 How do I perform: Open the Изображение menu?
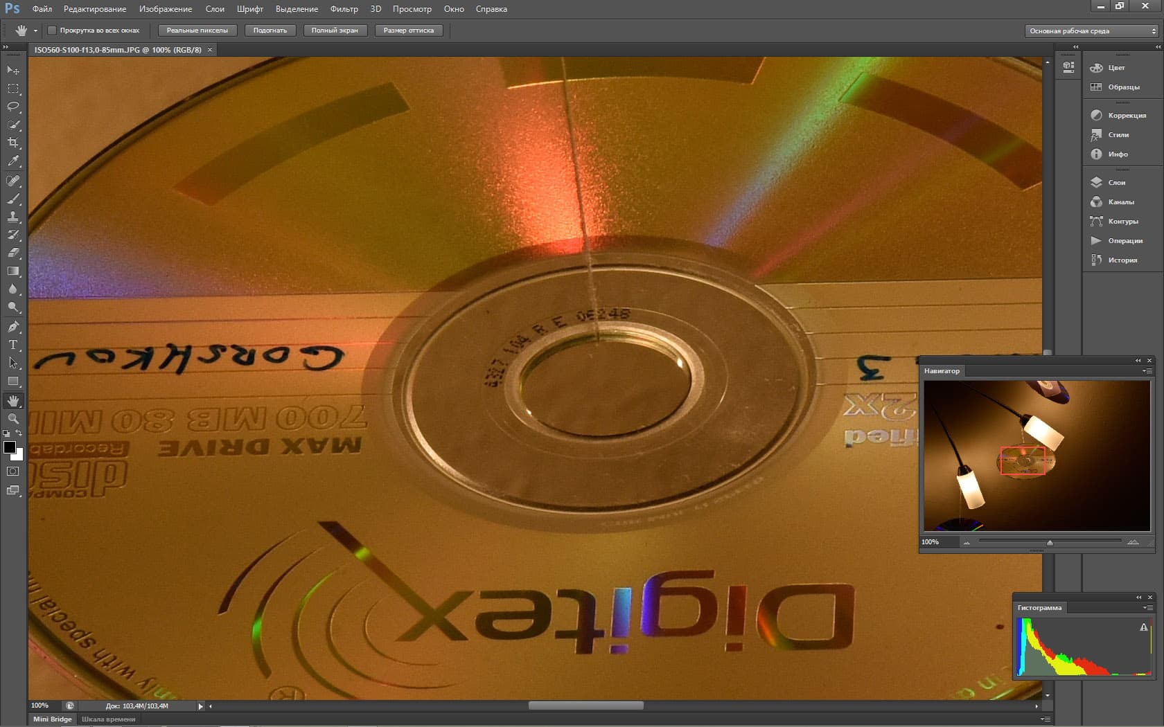(166, 9)
